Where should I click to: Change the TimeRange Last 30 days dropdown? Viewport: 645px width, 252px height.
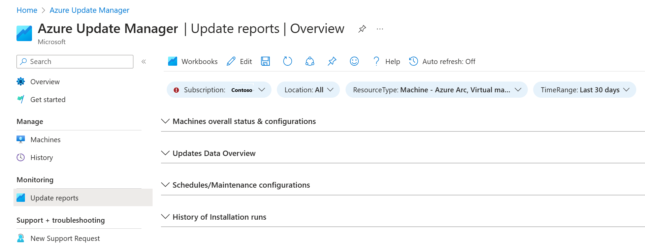(584, 90)
